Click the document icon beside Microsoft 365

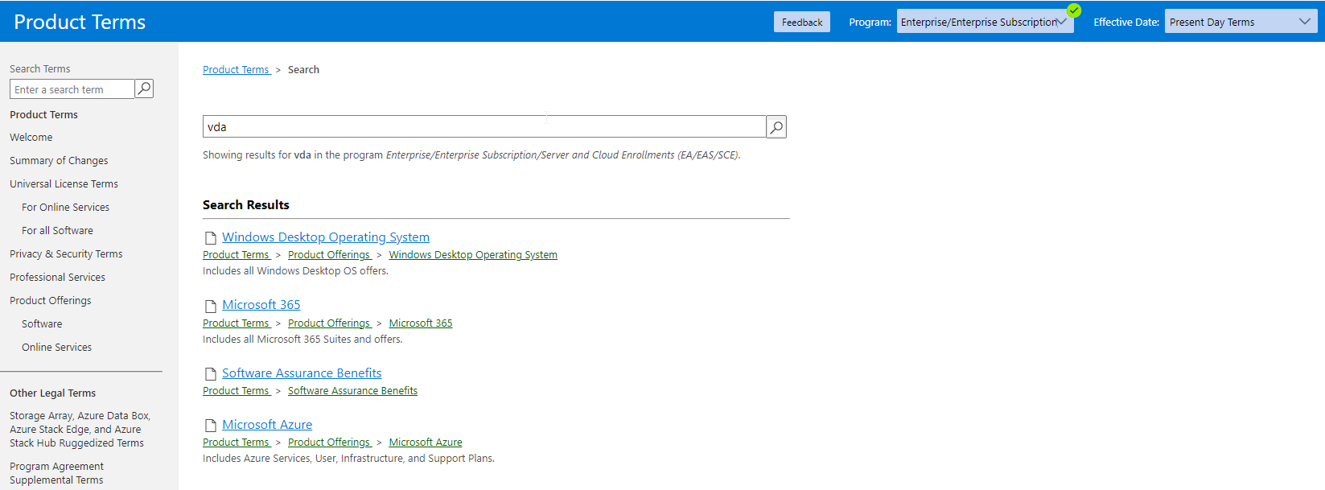211,306
